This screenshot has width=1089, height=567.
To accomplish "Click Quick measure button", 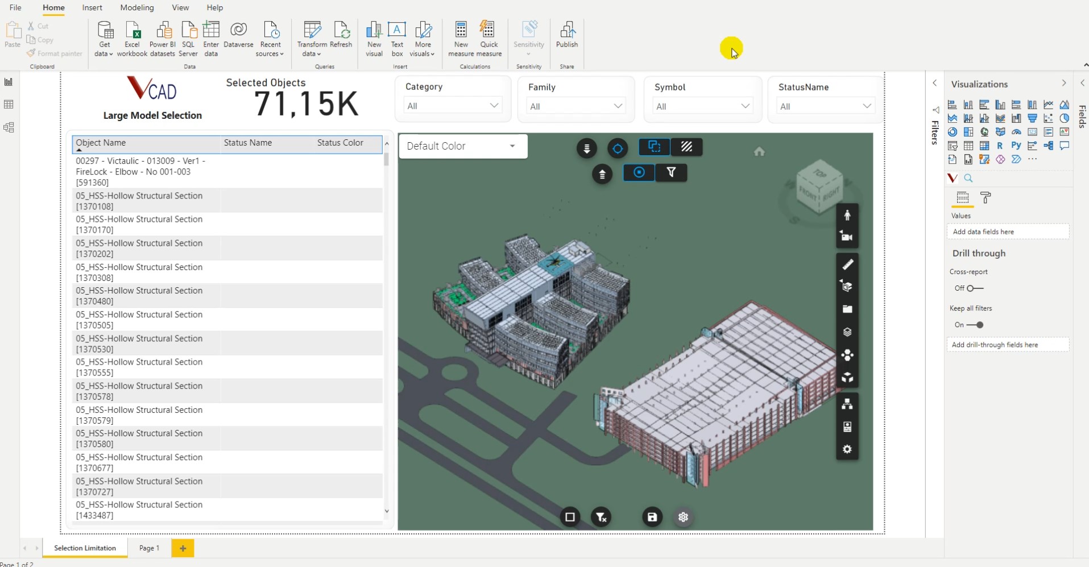I will pos(489,39).
